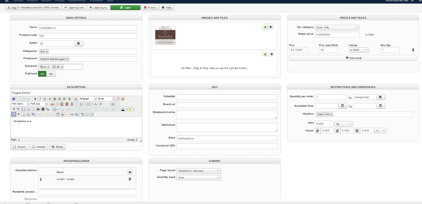Open the Valuta currency dropdown
Screen dimensions: 422x204
[x=359, y=50]
